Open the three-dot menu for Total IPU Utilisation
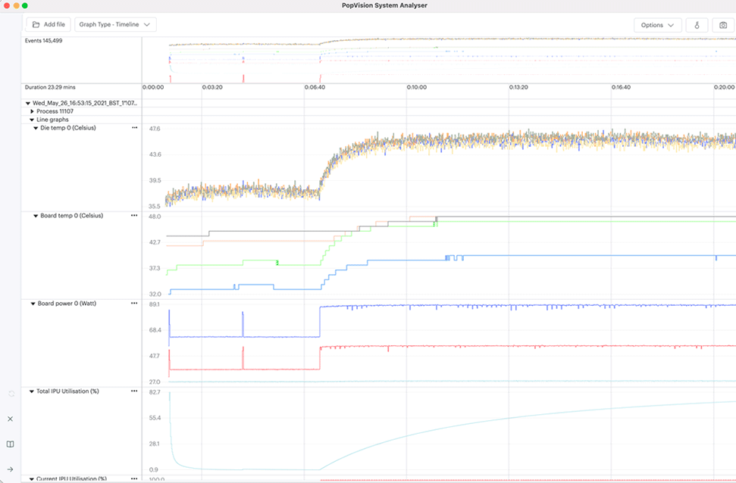 [134, 391]
